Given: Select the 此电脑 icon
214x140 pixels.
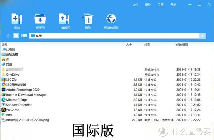Looking at the screenshot, I should [4, 49].
